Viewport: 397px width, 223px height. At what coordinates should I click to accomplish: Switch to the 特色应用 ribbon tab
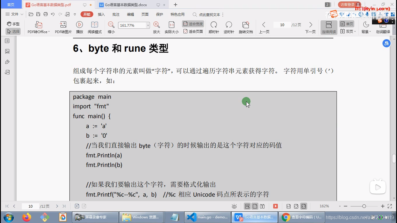pos(178,14)
